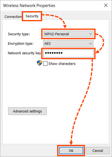Click the Wireless Network Properties title bar
112x157 pixels.
point(29,6)
